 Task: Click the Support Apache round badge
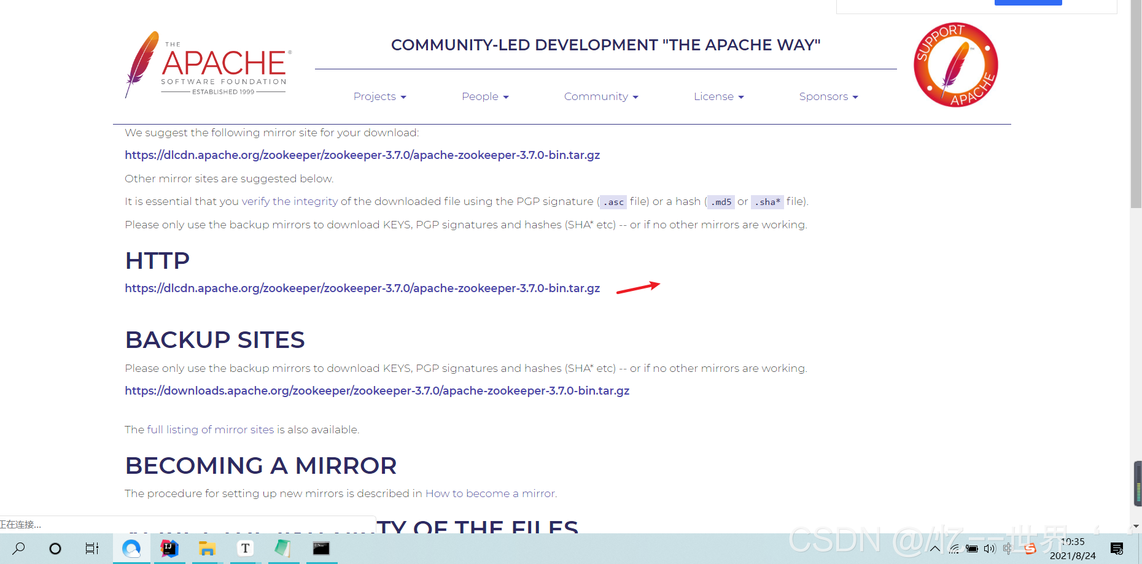(x=956, y=65)
